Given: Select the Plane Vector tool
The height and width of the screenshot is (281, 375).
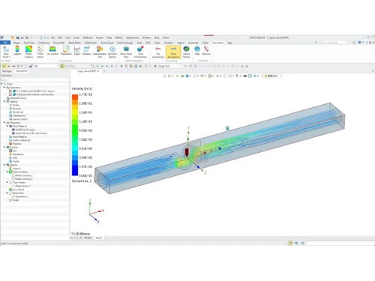Looking at the screenshot, I should pyautogui.click(x=40, y=52).
